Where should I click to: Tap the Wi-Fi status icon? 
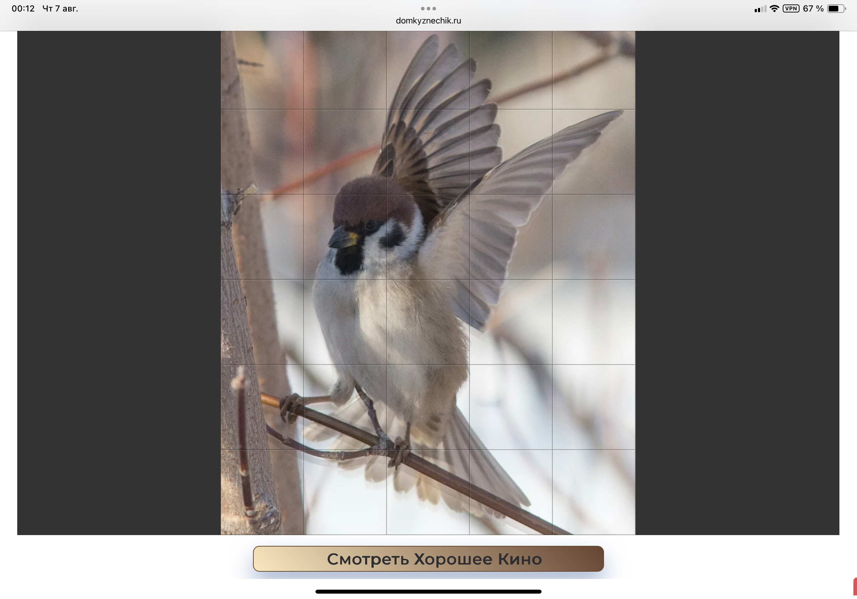tap(774, 8)
